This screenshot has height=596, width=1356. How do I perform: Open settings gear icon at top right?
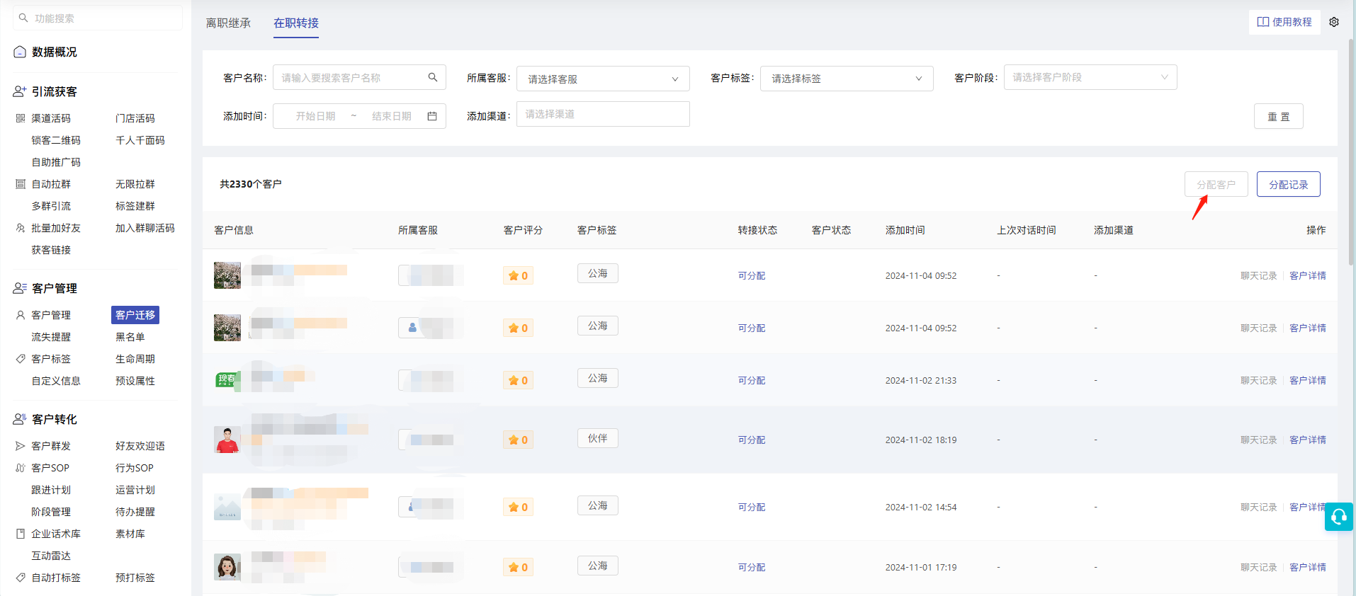click(1334, 22)
